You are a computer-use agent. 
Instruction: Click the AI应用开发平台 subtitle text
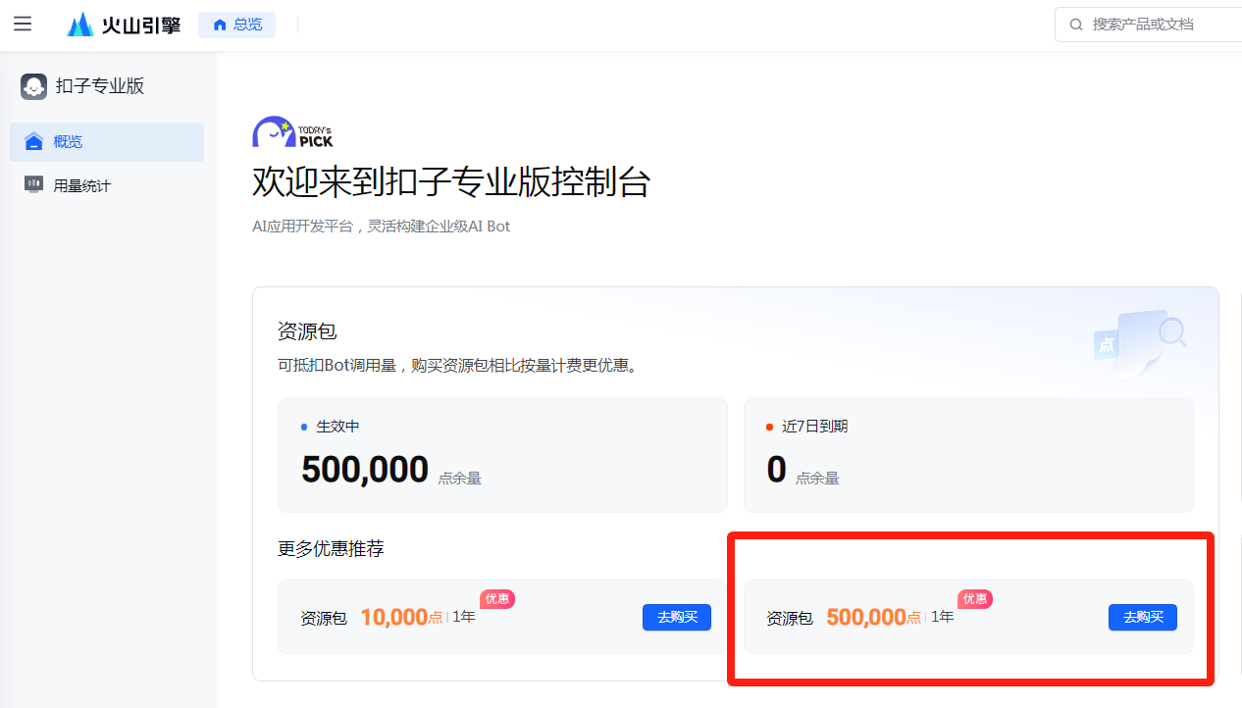click(381, 227)
